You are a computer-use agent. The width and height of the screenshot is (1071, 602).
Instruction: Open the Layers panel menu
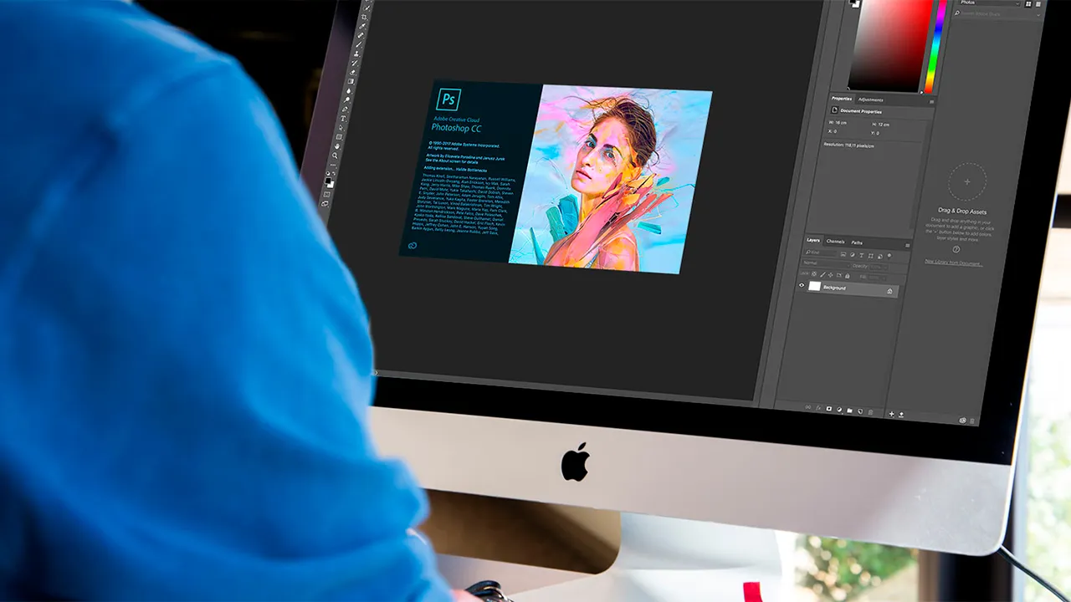908,245
